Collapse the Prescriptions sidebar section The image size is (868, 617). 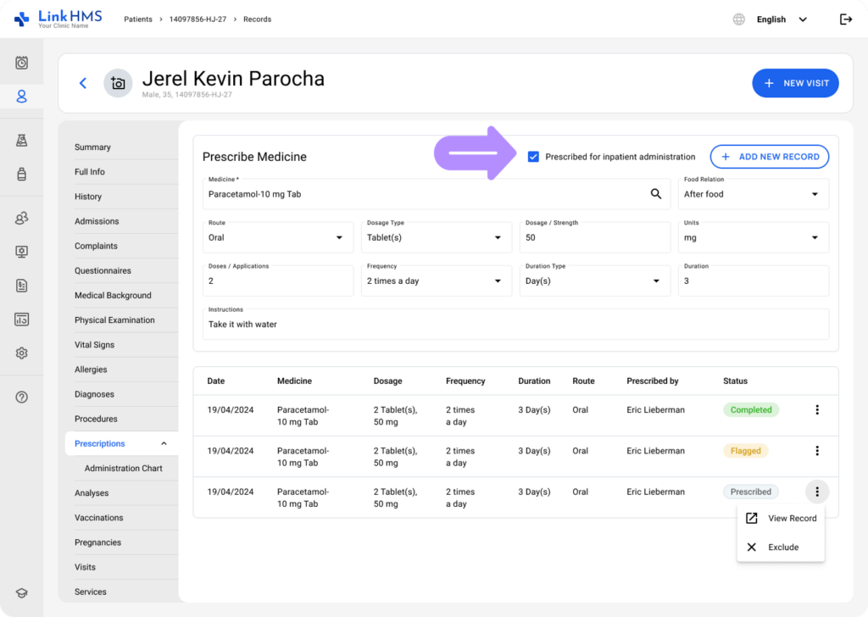click(164, 443)
